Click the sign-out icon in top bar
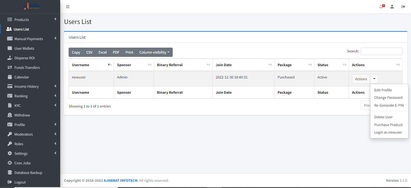Viewport: 411px width, 188px height. (x=403, y=7)
